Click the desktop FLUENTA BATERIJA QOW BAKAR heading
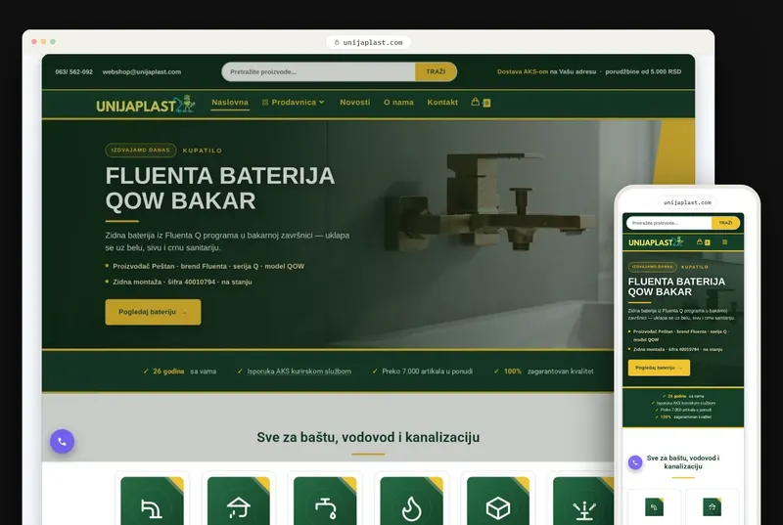Viewport: 783px width, 525px height. tap(220, 188)
